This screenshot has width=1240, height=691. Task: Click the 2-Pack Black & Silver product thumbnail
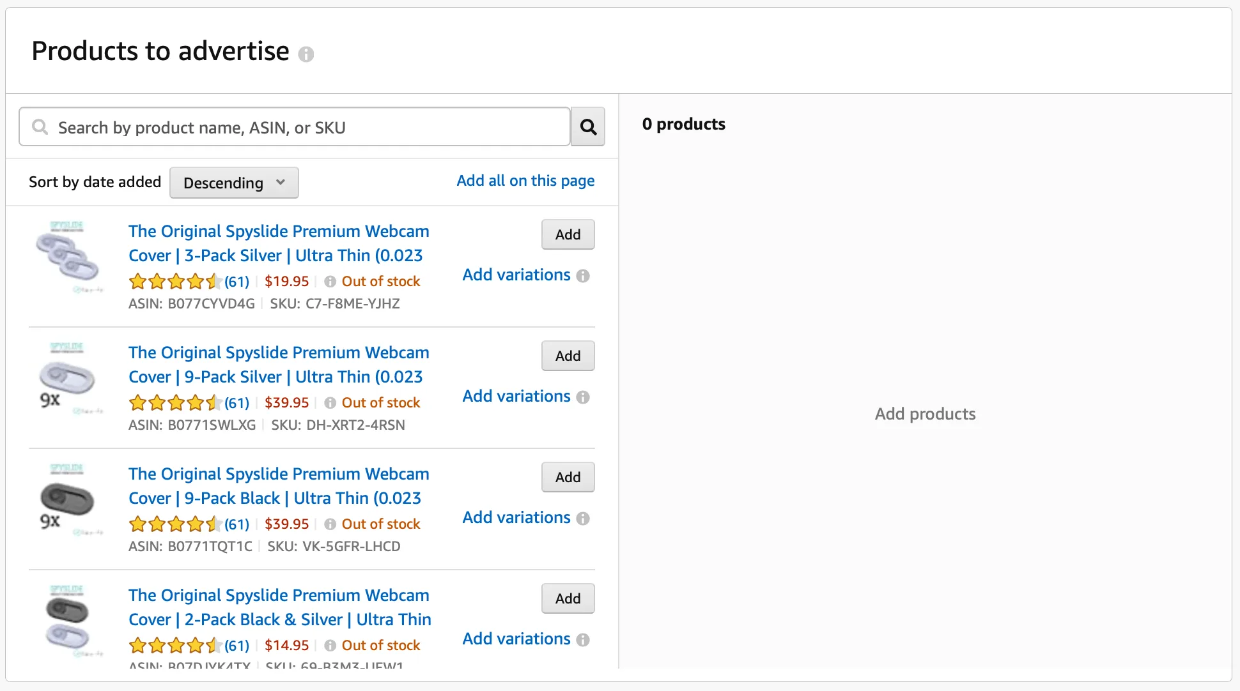(x=68, y=620)
